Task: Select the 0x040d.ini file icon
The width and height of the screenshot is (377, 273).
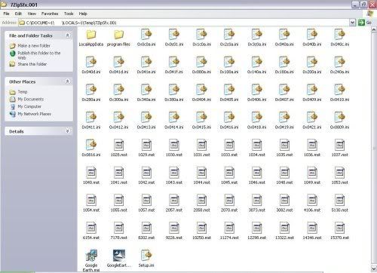Action: pos(91,62)
